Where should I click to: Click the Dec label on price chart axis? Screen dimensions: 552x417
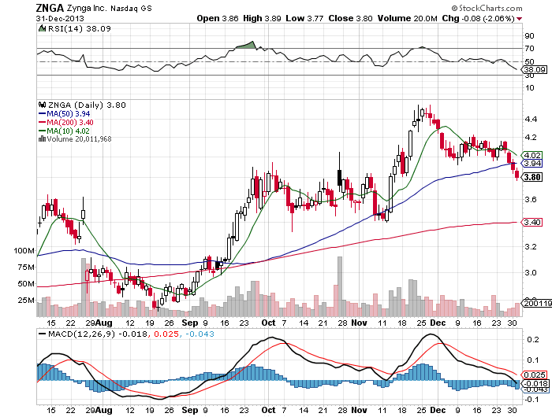(438, 323)
